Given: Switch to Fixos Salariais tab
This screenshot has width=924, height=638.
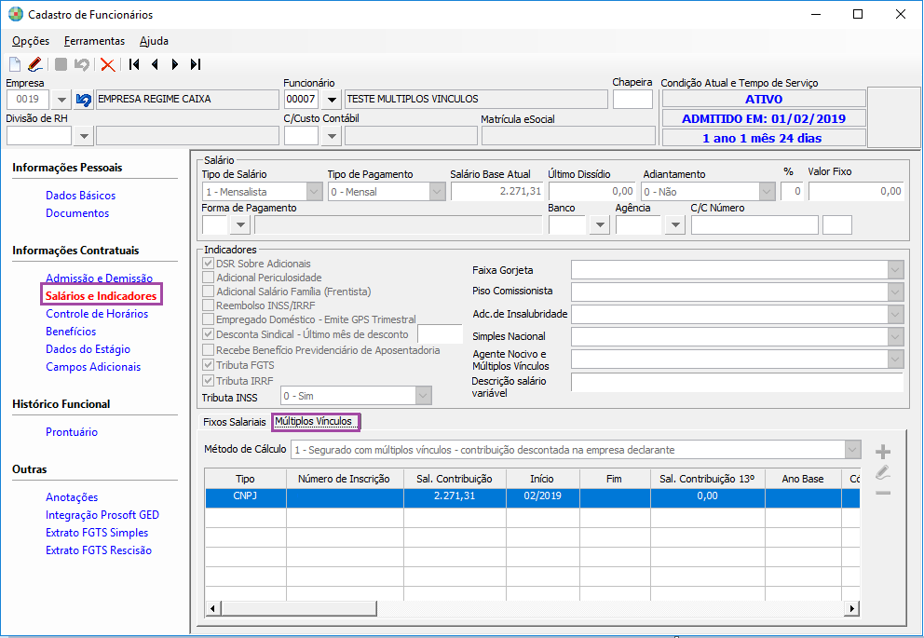Looking at the screenshot, I should [235, 422].
